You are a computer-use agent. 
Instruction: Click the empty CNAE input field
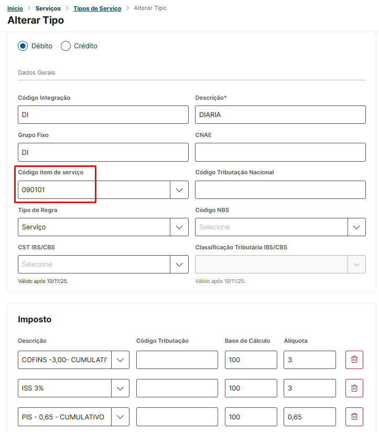[x=280, y=152]
